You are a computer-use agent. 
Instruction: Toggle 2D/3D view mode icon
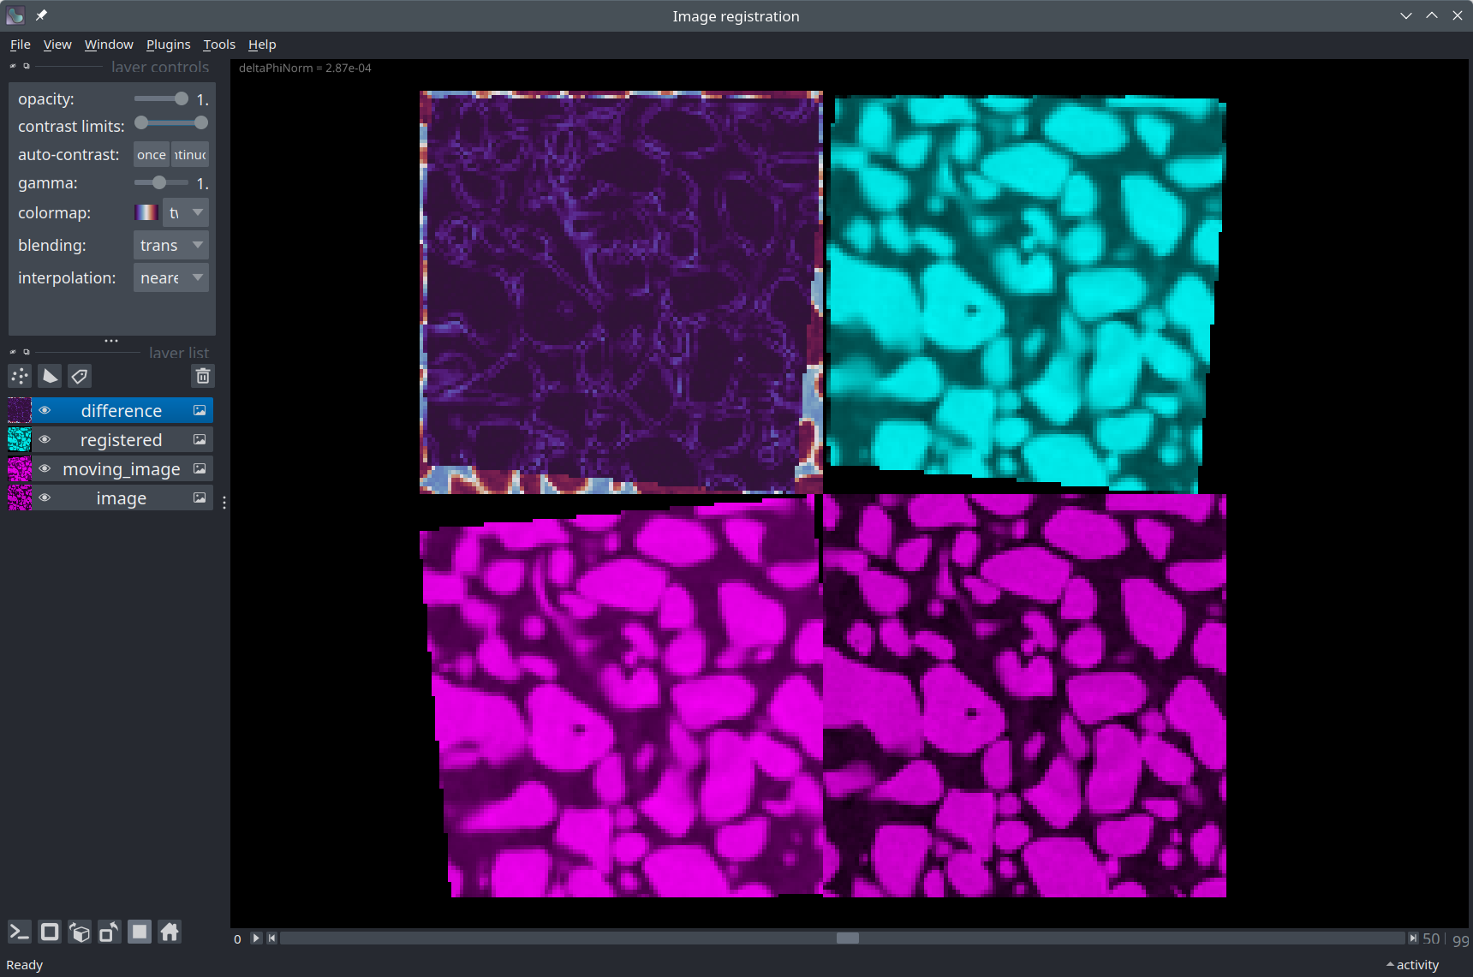pos(50,932)
